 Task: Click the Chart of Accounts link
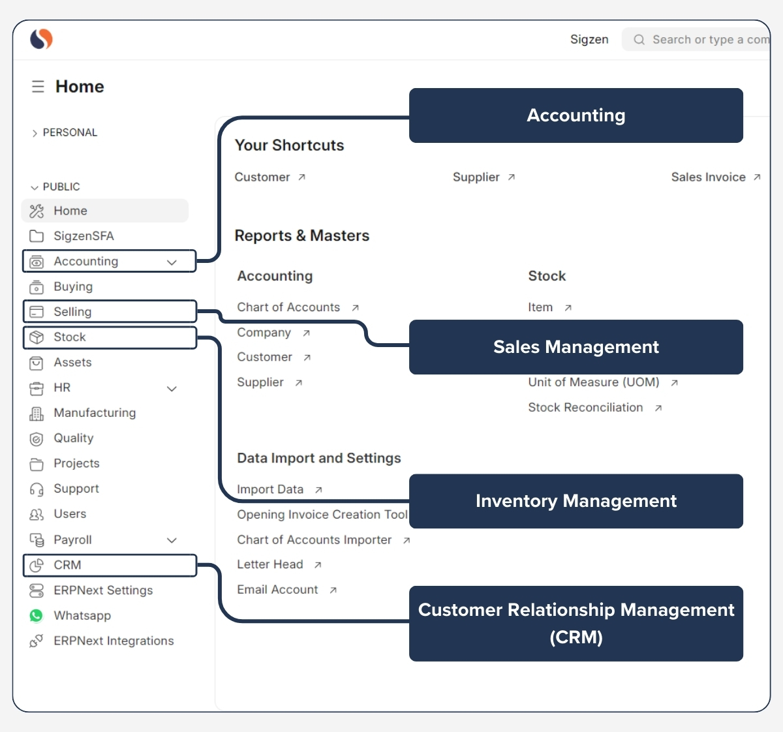pos(288,307)
